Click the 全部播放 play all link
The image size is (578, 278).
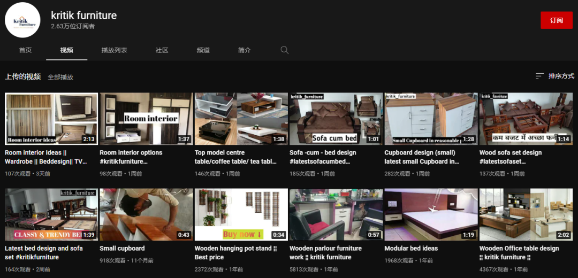(x=60, y=78)
